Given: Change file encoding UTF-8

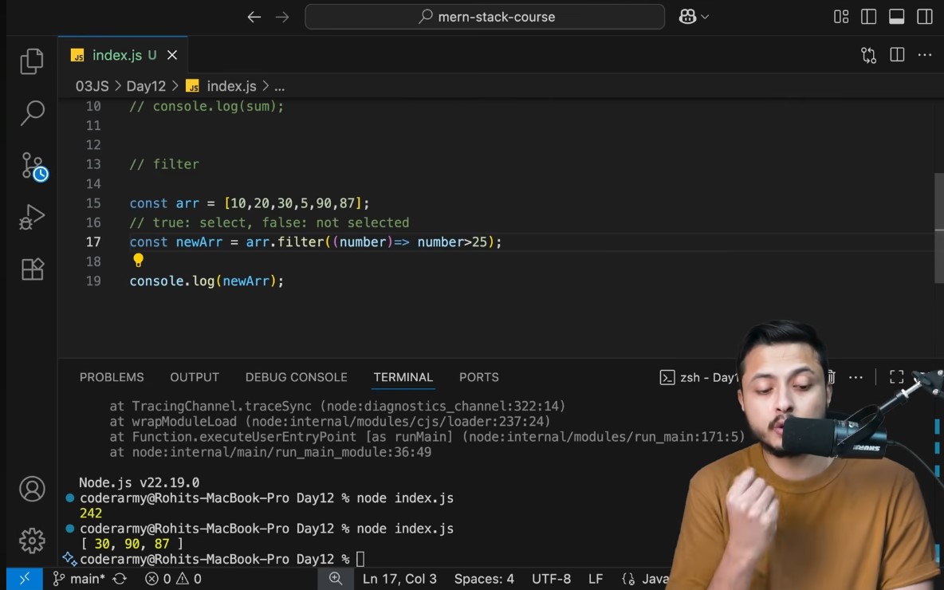Looking at the screenshot, I should (x=551, y=579).
